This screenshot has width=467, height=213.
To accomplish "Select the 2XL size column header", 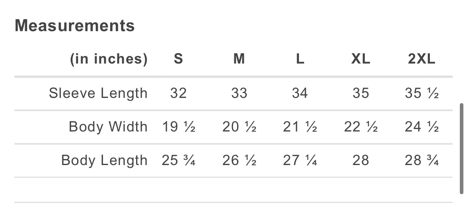I will coord(421,59).
